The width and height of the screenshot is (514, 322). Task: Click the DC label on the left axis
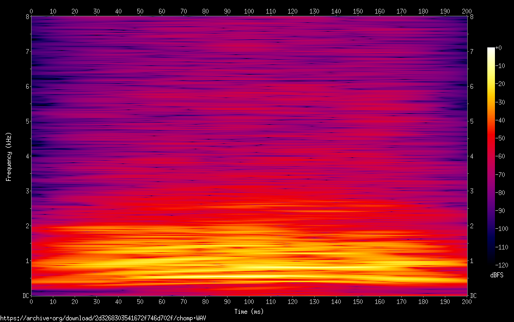click(x=24, y=296)
